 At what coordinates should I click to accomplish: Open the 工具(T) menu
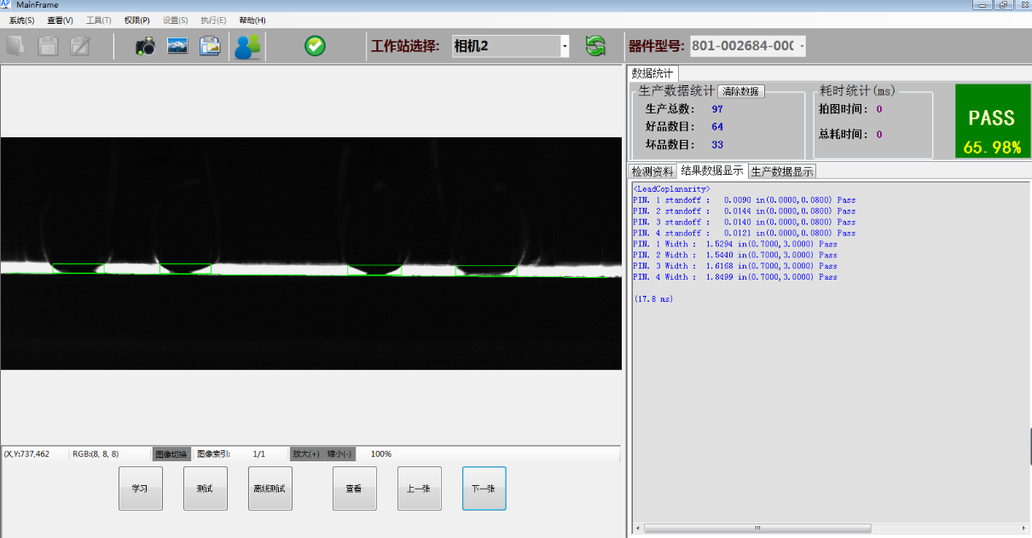[98, 20]
